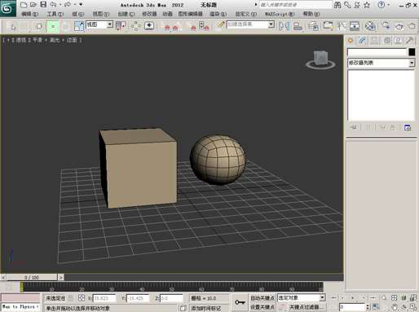This screenshot has width=419, height=312.
Task: Redo the action from the title bar
Action: click(x=68, y=4)
